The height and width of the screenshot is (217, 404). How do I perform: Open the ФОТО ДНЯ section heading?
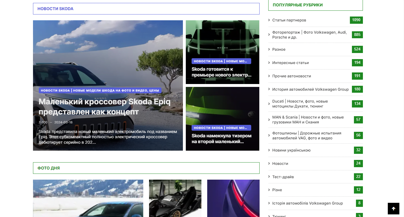point(49,168)
